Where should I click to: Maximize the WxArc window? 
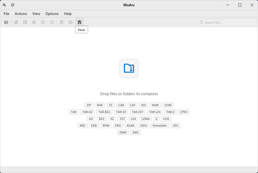point(240,5)
